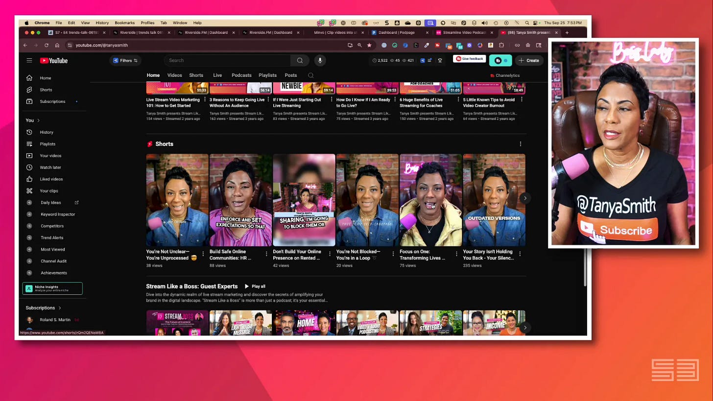
Task: Open options for "5 Little Known Tips" video
Action: tap(522, 99)
